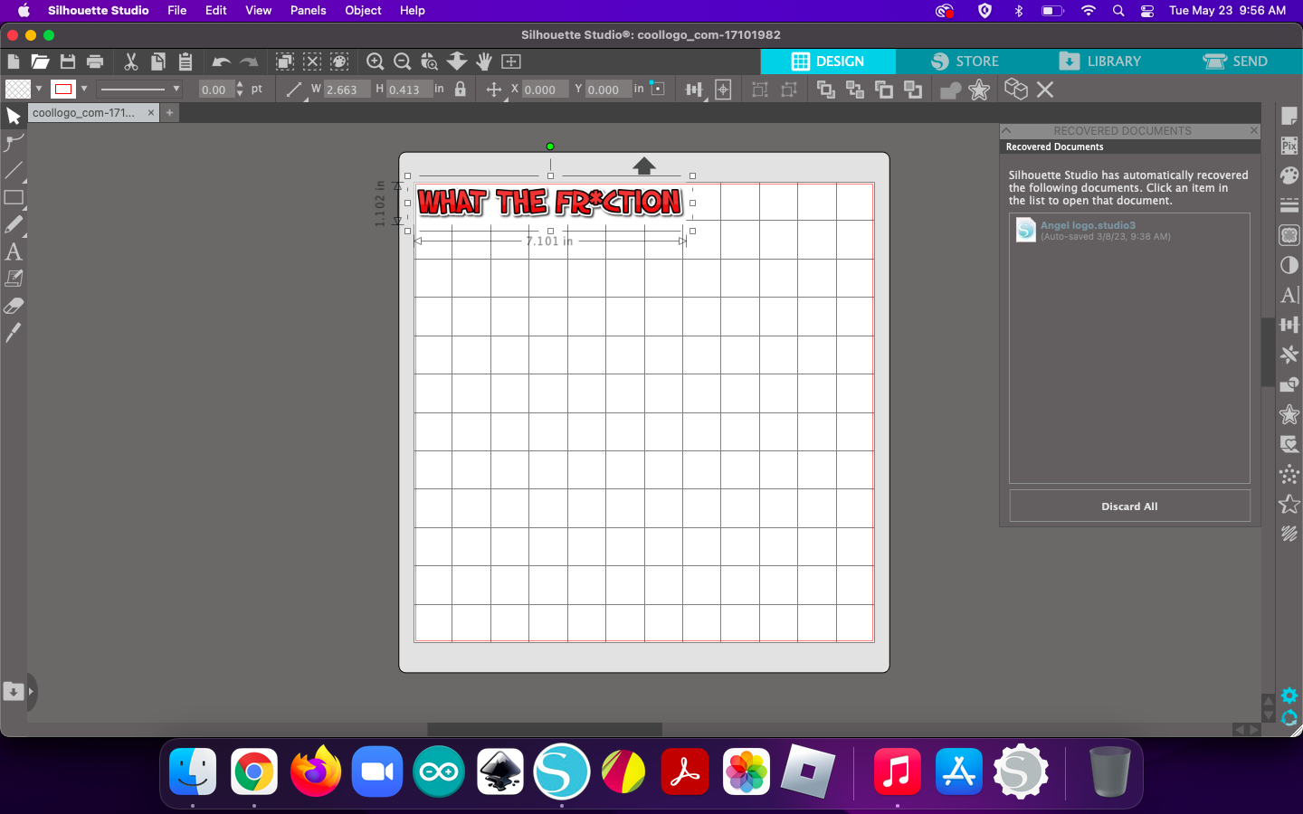1303x814 pixels.
Task: Select the Knife tool
Action: coord(14,333)
